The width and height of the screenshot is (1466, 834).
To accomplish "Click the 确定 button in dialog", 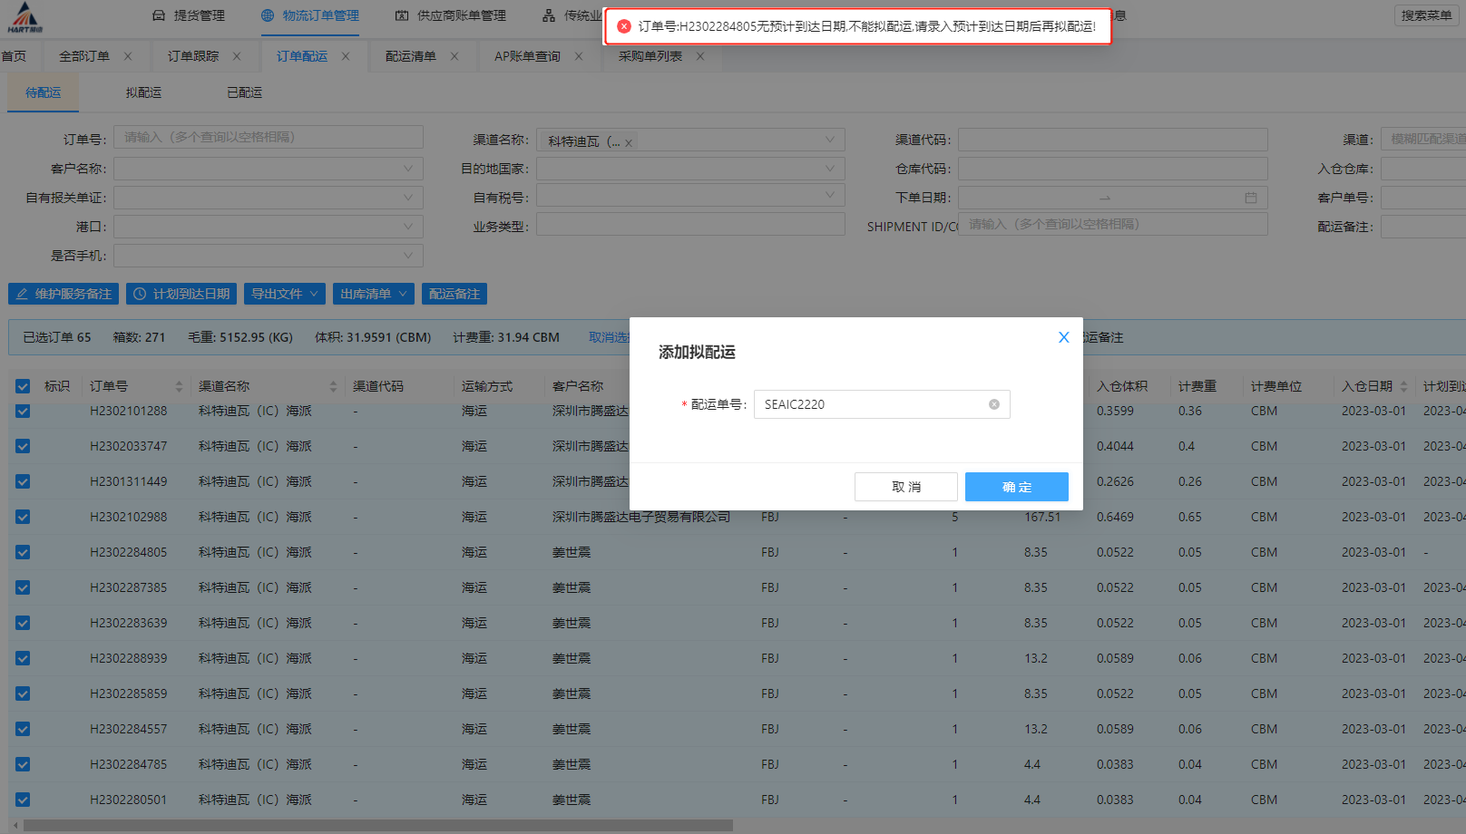I will coord(1016,487).
